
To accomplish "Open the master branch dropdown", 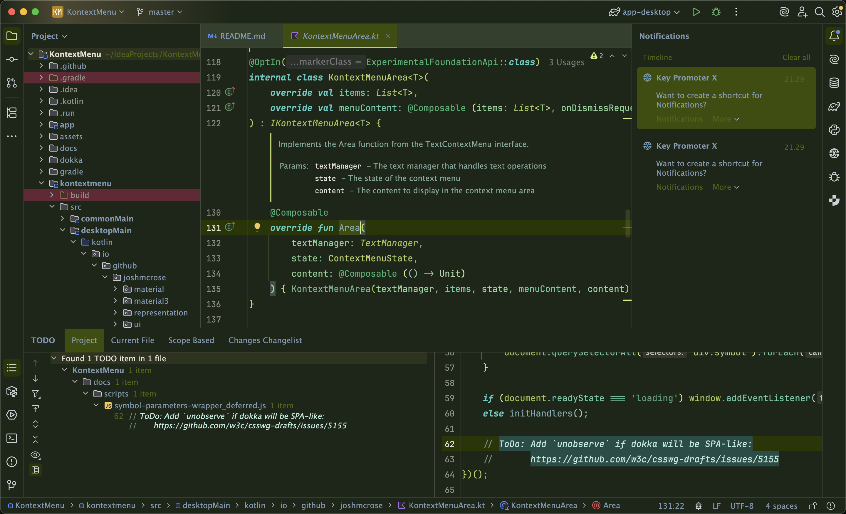I will [x=159, y=12].
